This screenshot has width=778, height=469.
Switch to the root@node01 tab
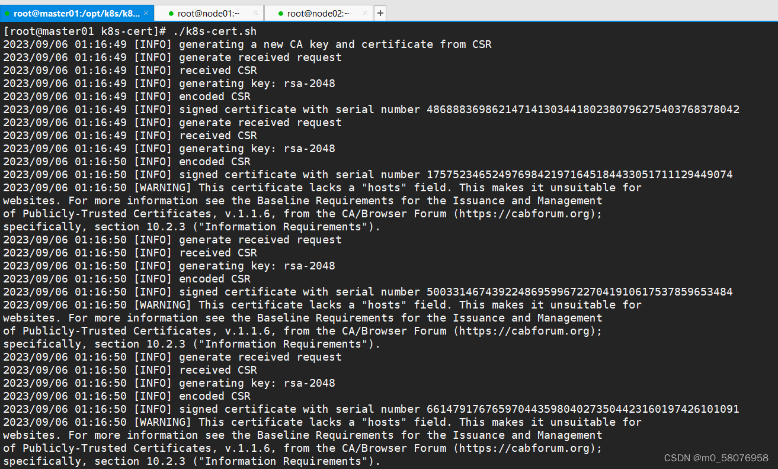coord(209,13)
